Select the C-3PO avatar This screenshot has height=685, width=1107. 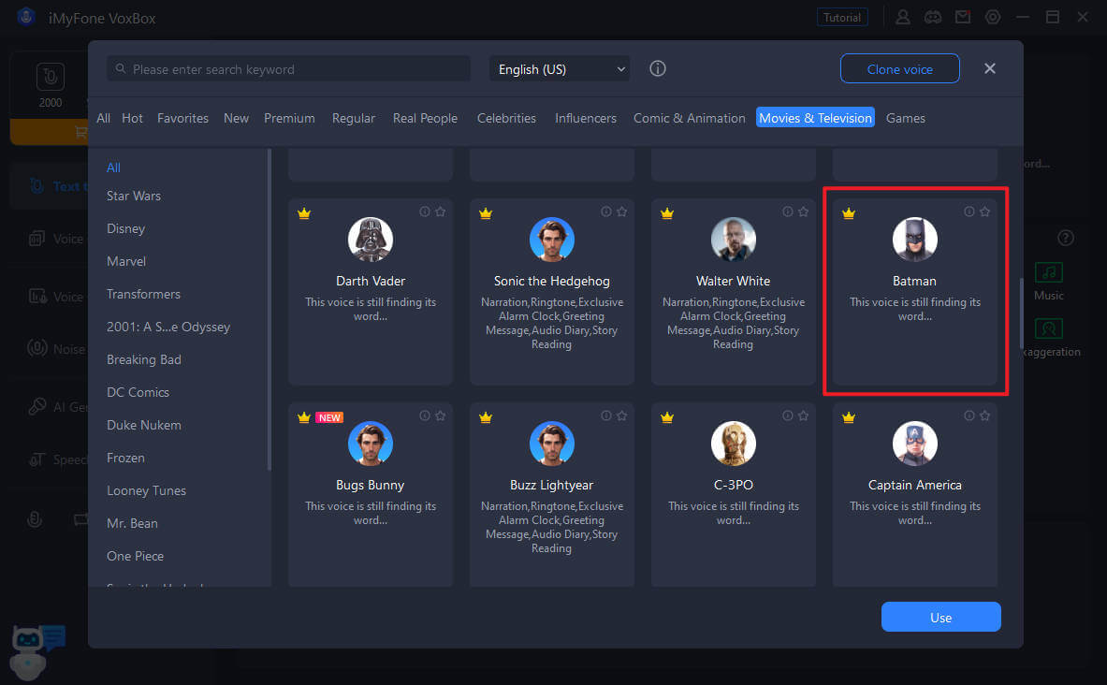(734, 444)
